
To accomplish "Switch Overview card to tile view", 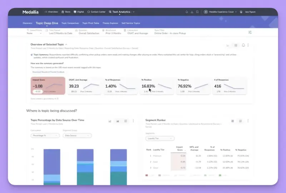I will pyautogui.click(x=236, y=45).
